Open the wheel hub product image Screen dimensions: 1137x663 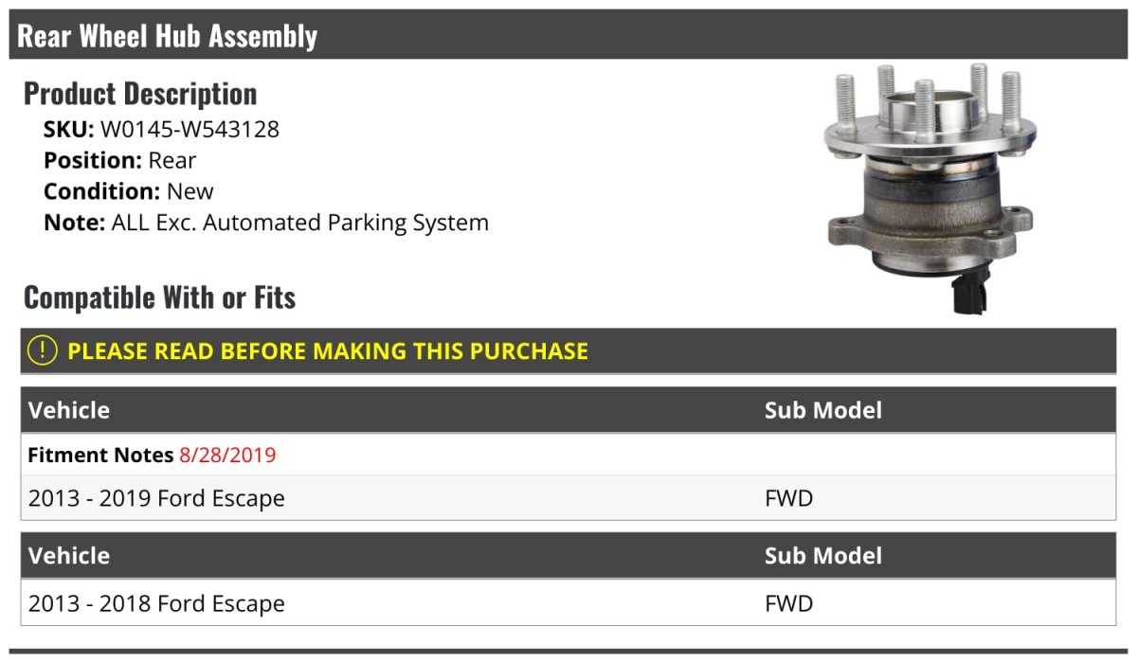[x=929, y=188]
